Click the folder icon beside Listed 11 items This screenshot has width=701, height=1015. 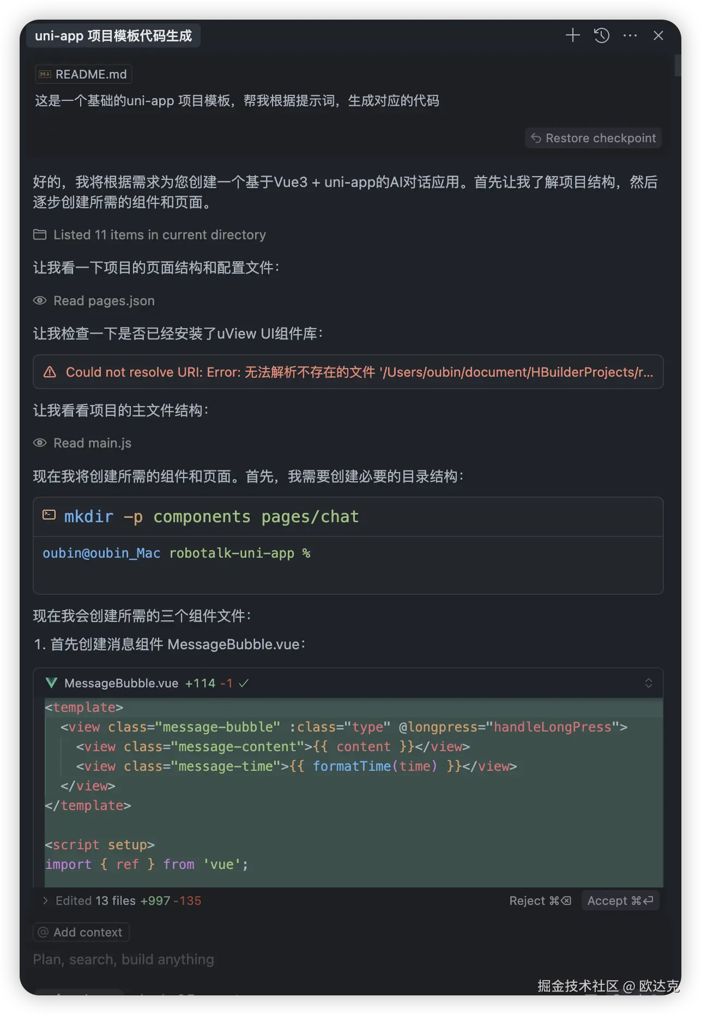click(40, 235)
